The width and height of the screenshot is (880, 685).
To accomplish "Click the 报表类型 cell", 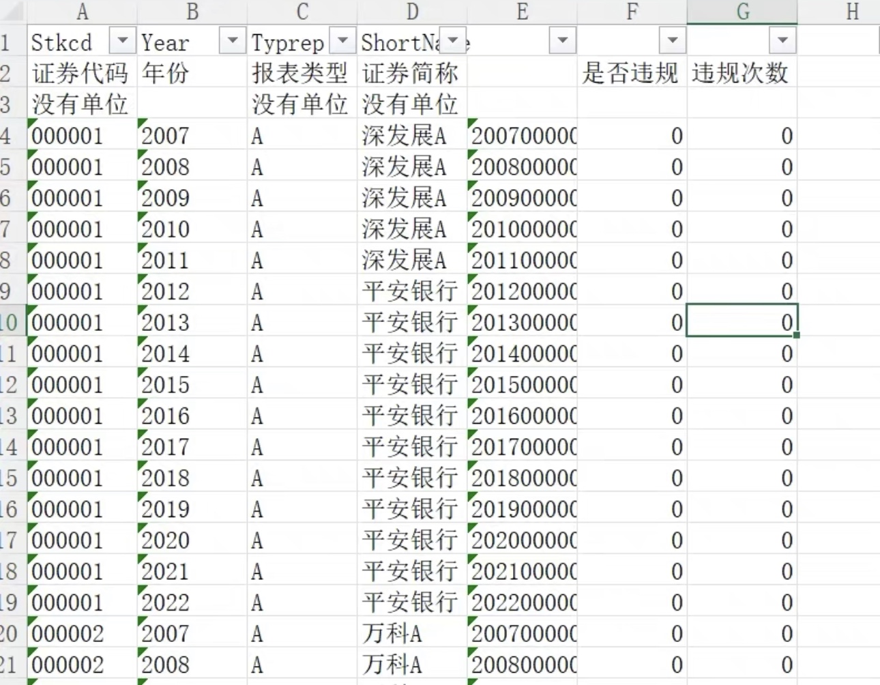I will coord(302,73).
